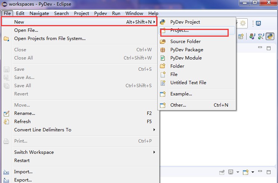
Task: Switch to the Java Type Hierarchy perspective
Action: point(261,36)
